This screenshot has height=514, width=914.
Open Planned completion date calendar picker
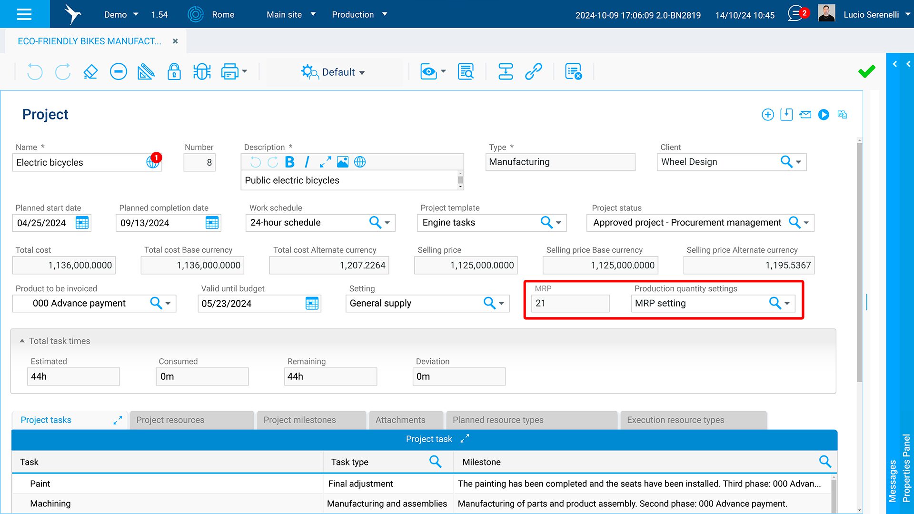tap(212, 223)
